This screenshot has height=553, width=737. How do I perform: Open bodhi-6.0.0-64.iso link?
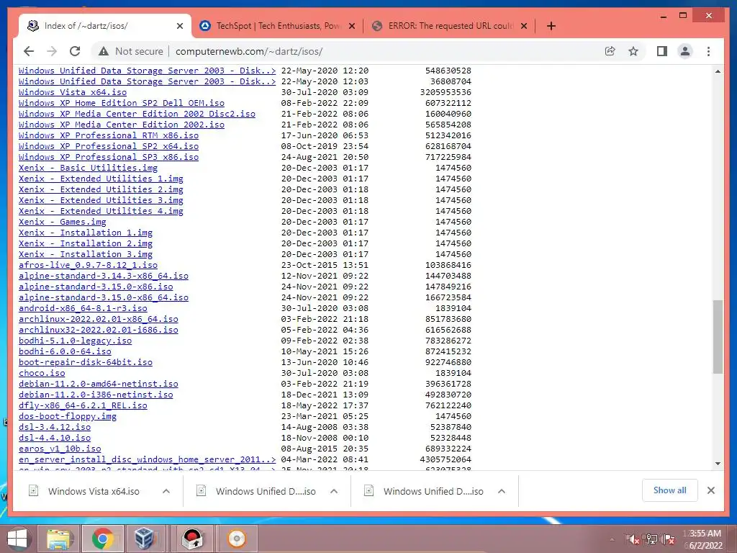pyautogui.click(x=65, y=351)
